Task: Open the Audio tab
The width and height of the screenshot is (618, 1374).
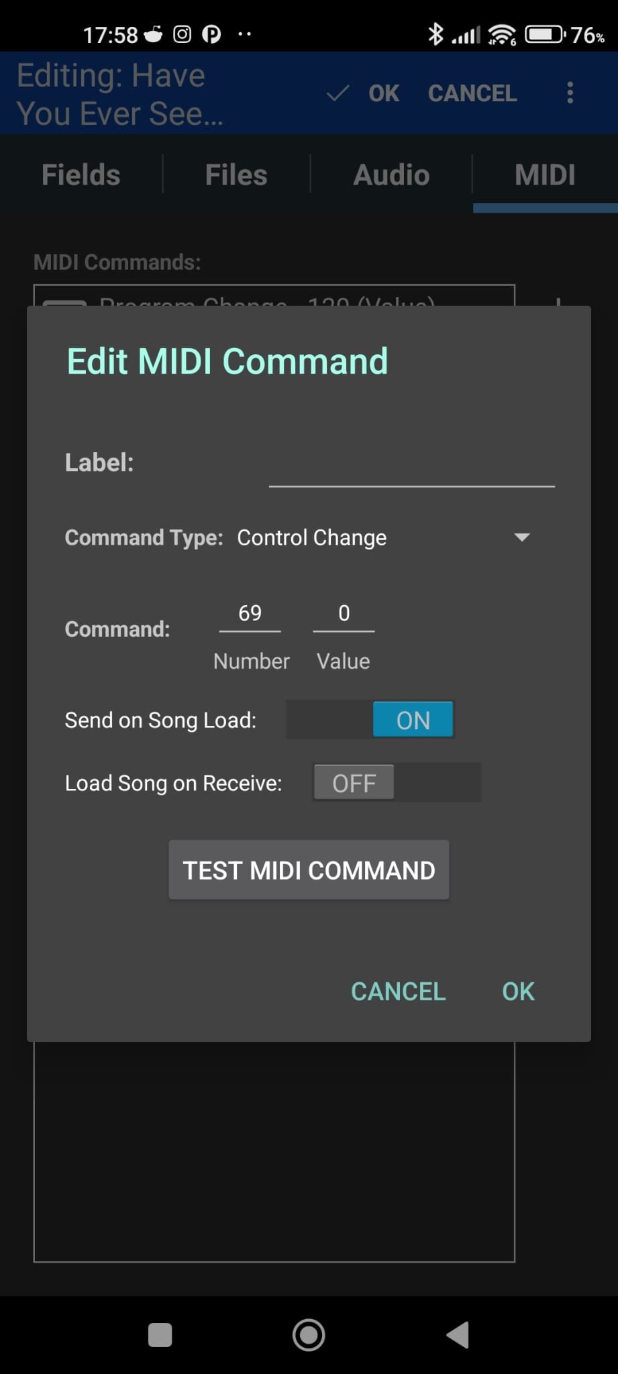Action: 391,175
